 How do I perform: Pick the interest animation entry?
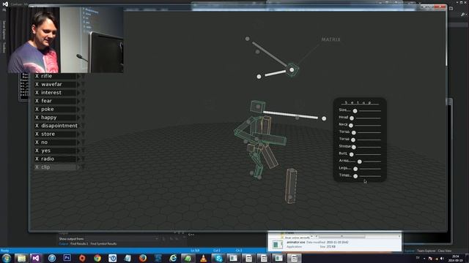[51, 93]
